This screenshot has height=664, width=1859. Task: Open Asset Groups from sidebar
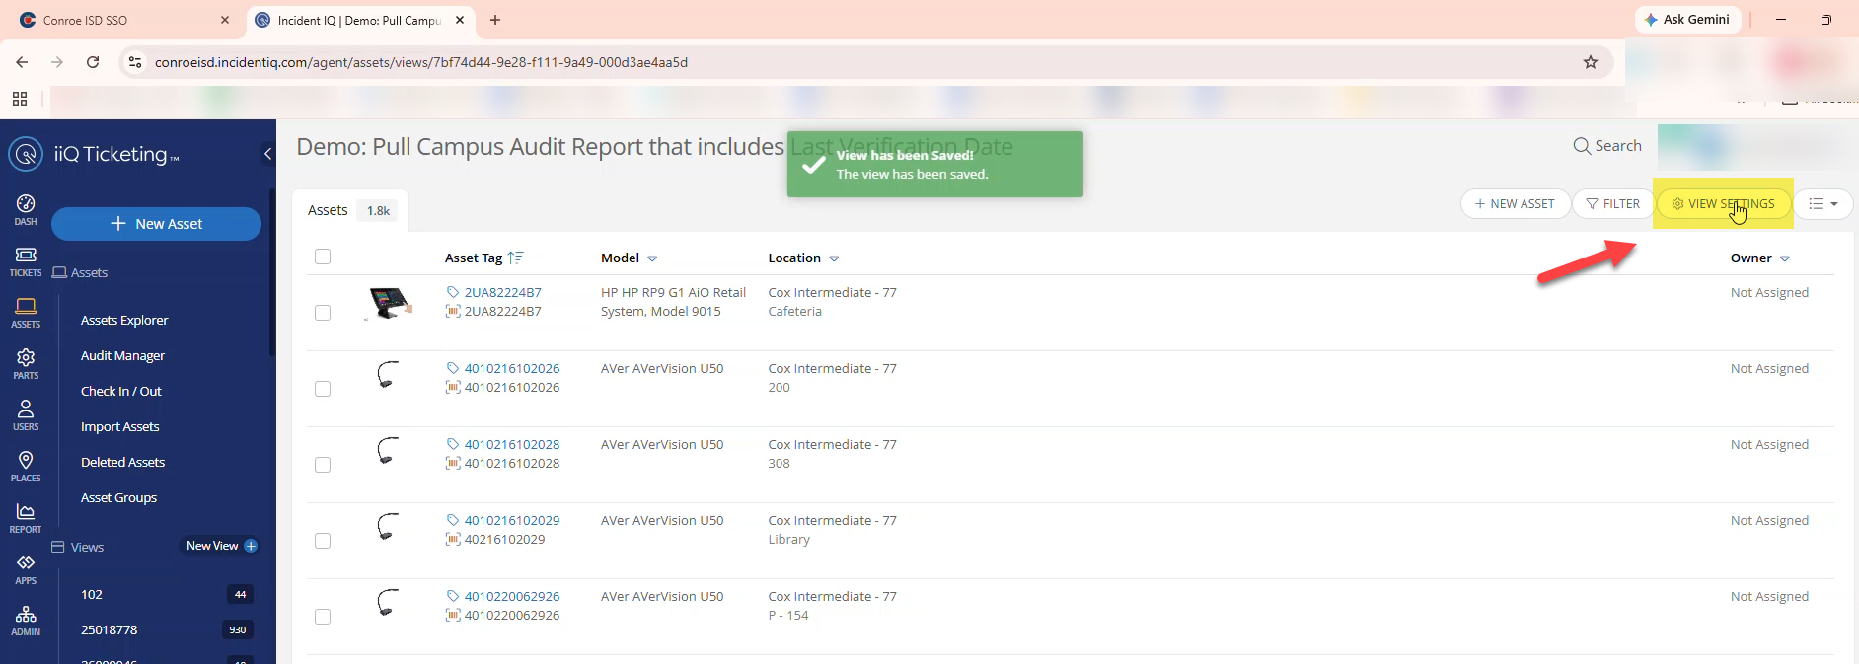pyautogui.click(x=118, y=497)
